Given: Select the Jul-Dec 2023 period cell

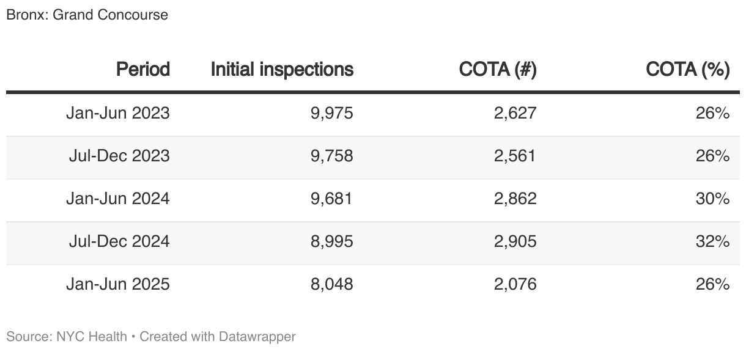Looking at the screenshot, I should click(119, 156).
